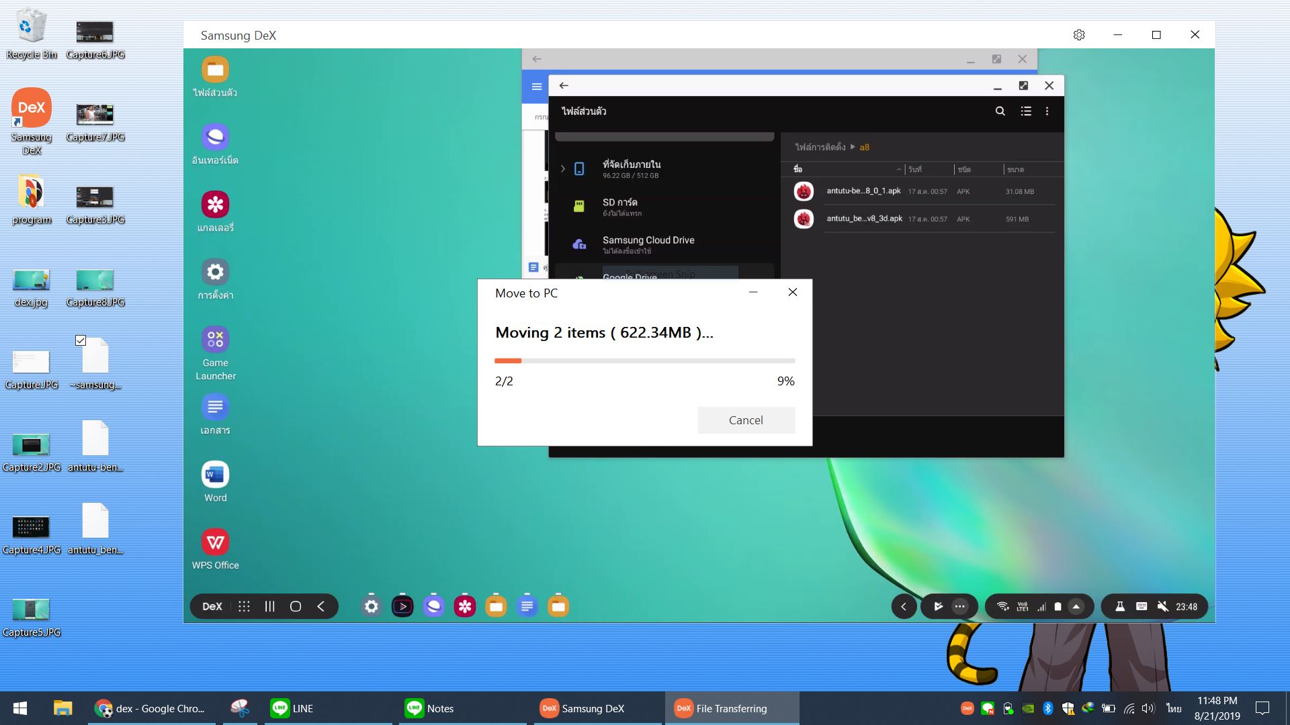Open Recycle Bin on desktop
1290x725 pixels.
pos(31,34)
